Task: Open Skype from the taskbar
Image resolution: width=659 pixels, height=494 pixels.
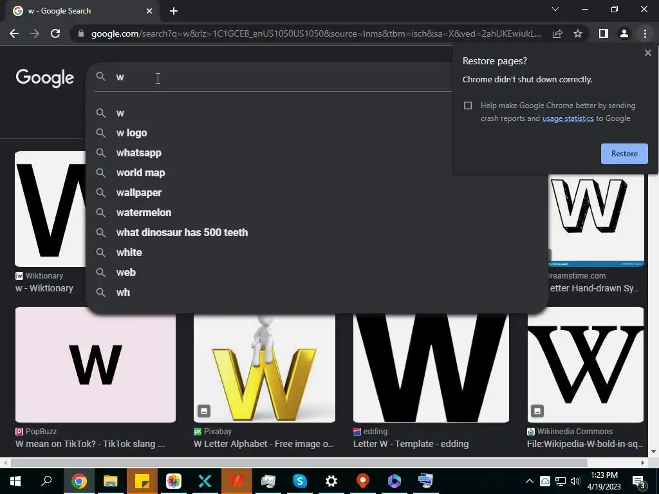Action: point(300,481)
